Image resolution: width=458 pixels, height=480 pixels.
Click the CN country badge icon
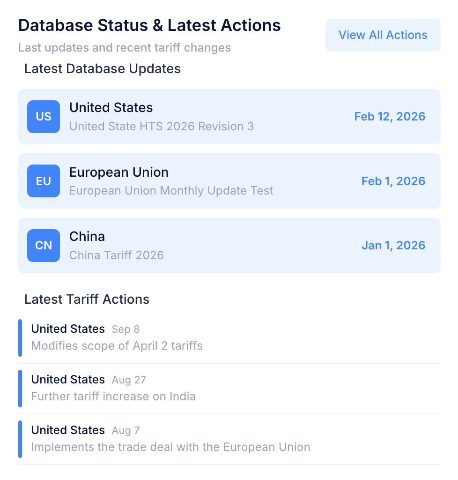[44, 246]
